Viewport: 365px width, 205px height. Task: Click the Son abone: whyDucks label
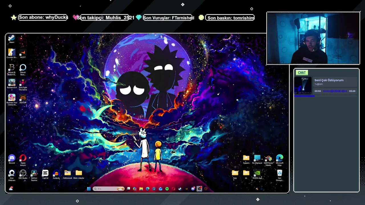(43, 17)
